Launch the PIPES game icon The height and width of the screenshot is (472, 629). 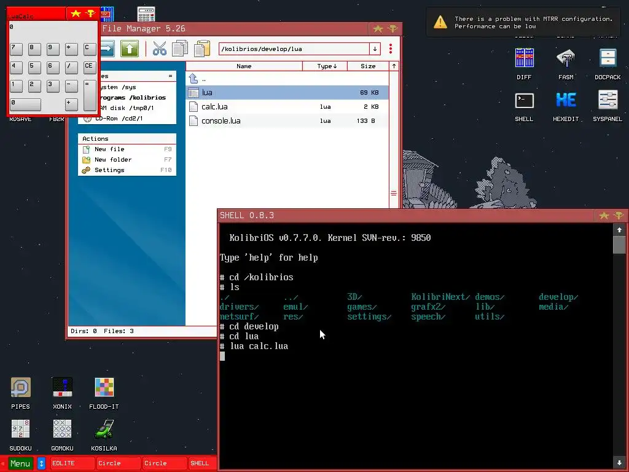(x=20, y=393)
